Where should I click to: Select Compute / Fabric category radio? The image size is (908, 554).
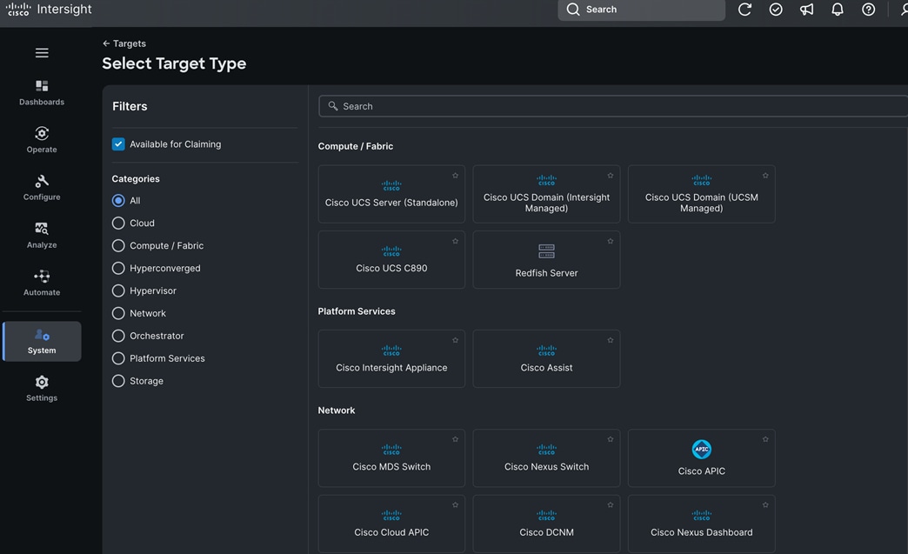pyautogui.click(x=118, y=245)
